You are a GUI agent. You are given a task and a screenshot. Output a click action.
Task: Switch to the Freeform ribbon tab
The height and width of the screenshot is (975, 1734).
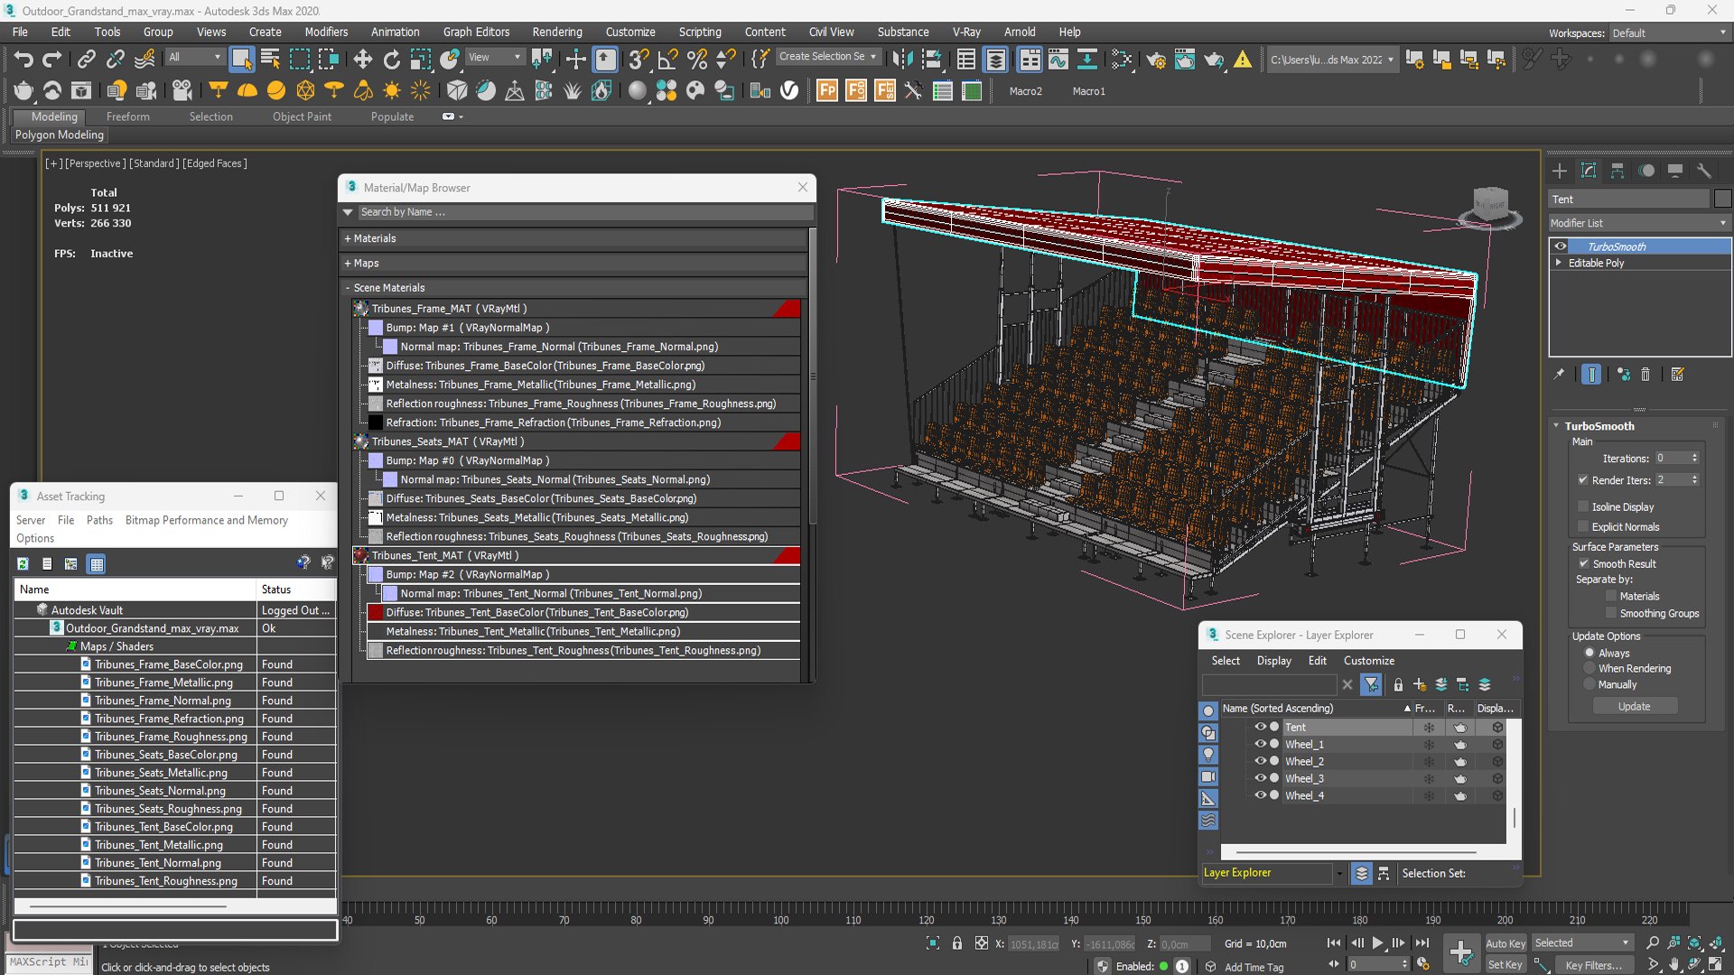[x=127, y=116]
